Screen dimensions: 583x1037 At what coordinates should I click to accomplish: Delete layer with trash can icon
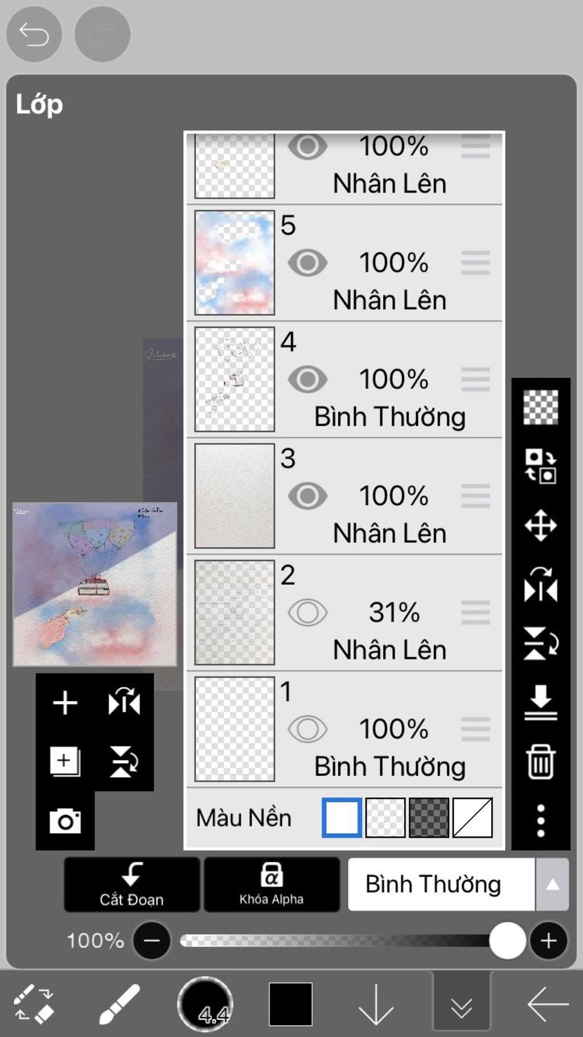coord(540,761)
